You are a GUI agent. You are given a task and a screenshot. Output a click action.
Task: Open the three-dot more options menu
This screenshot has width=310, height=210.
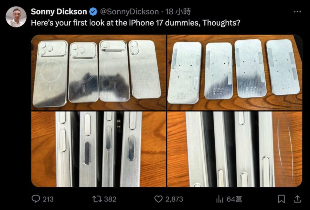(297, 12)
